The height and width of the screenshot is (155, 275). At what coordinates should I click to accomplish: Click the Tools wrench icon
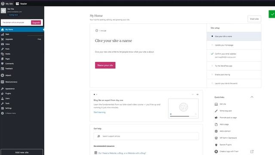point(3,103)
